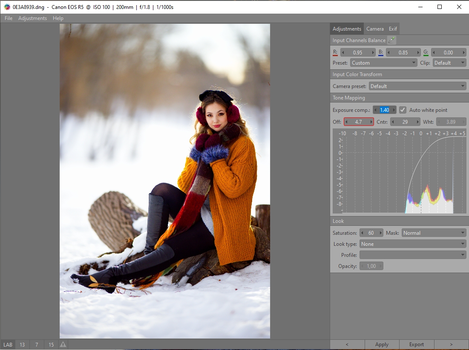Click the Export button
This screenshot has height=350, width=469.
point(417,344)
